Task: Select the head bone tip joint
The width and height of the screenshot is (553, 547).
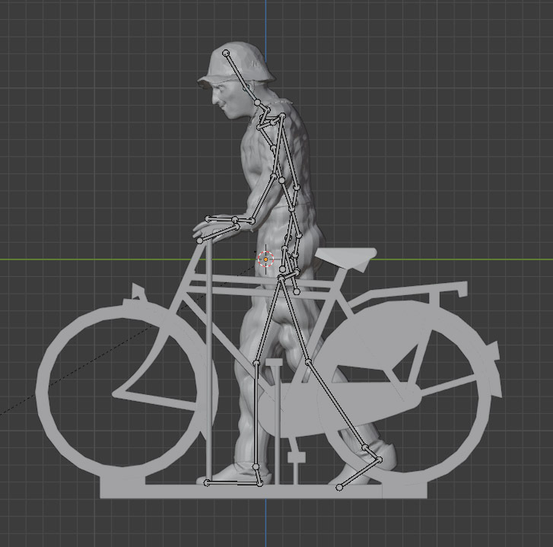Action: pos(226,53)
